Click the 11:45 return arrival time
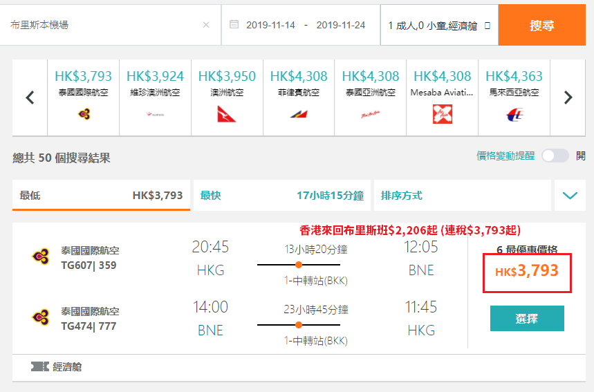This screenshot has width=594, height=392. 421,307
